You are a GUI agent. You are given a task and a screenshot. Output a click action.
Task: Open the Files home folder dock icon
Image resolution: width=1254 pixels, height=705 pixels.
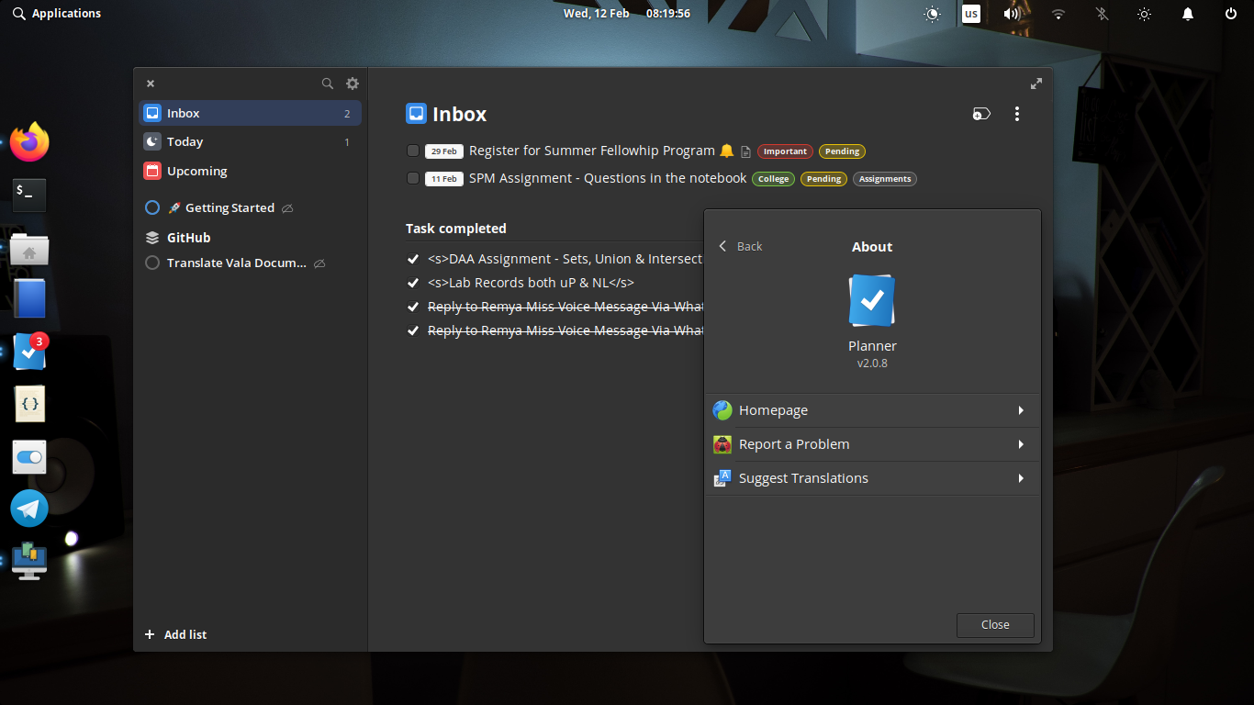click(x=29, y=249)
